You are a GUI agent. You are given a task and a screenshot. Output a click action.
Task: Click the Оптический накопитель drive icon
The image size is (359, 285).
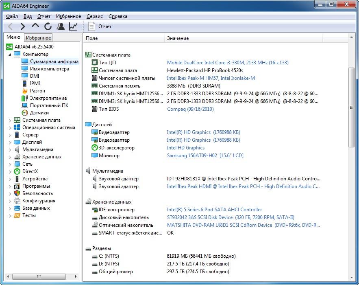point(95,225)
